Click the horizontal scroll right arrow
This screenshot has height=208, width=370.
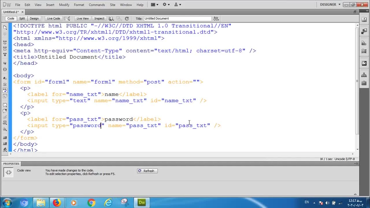[353, 154]
